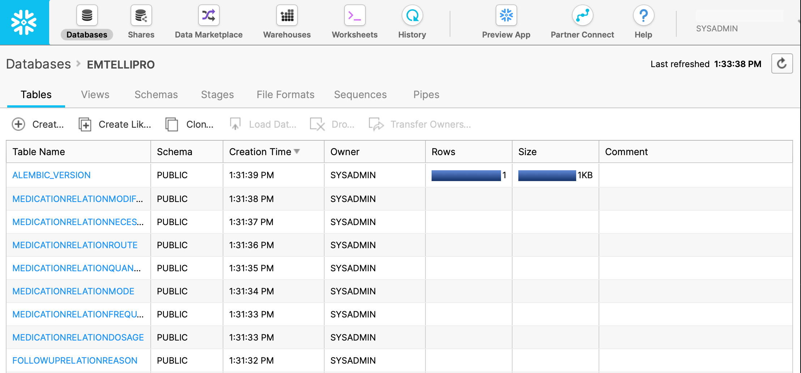The height and width of the screenshot is (373, 801).
Task: Select the 1:31:39 PM creation time cell
Action: 273,175
